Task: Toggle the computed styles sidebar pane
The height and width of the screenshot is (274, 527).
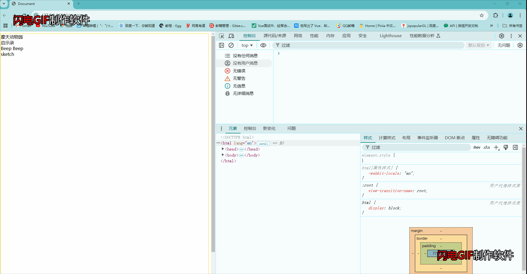Action: click(515, 147)
